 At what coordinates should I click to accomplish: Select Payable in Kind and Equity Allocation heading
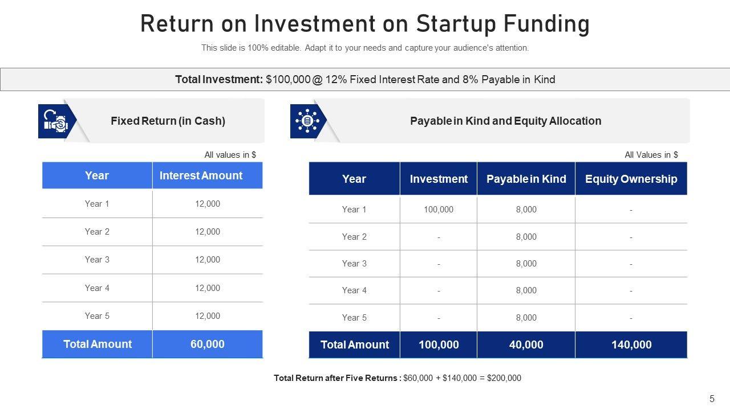point(505,121)
